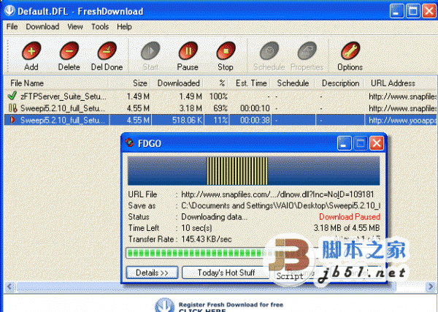Sort by the Size column header

point(130,83)
